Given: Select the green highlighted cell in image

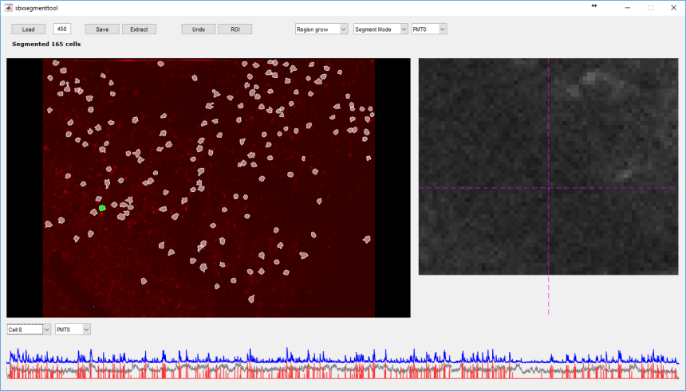Looking at the screenshot, I should coord(102,208).
